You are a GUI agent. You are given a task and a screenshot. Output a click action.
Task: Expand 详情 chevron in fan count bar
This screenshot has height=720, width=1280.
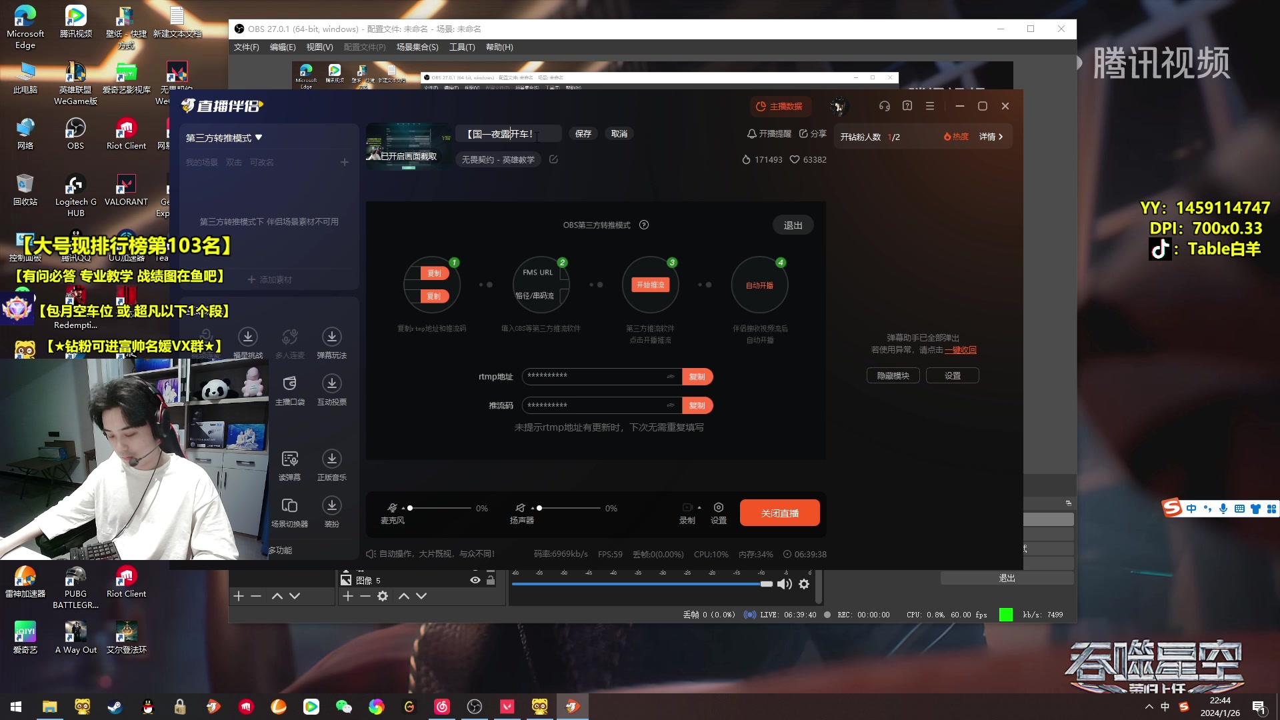click(1001, 137)
